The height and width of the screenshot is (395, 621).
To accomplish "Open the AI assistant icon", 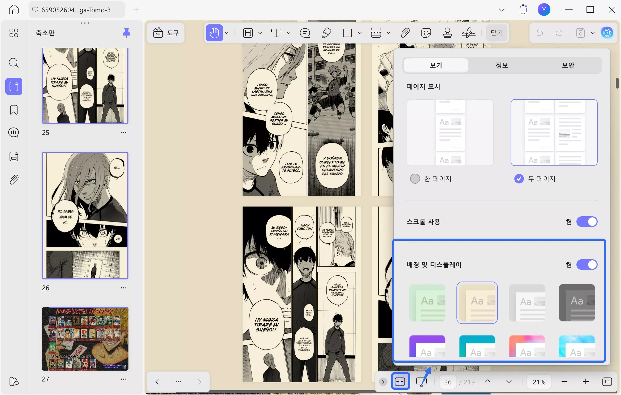I will tap(607, 33).
